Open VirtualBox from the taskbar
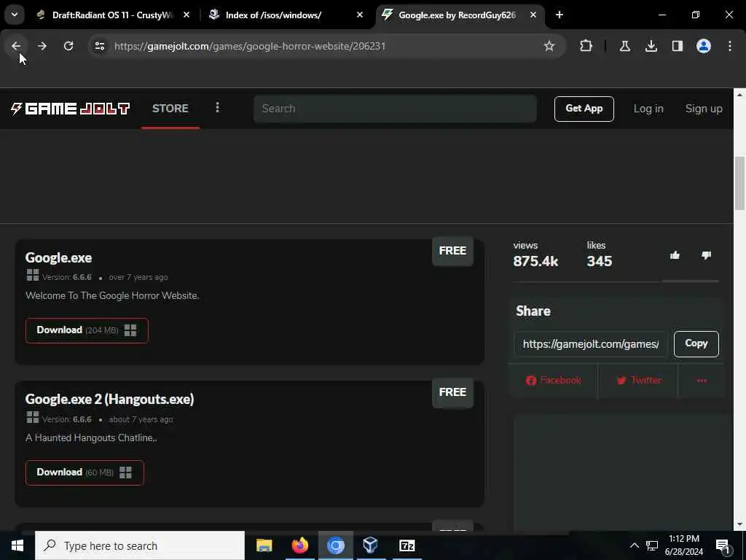746x560 pixels. coord(370,545)
